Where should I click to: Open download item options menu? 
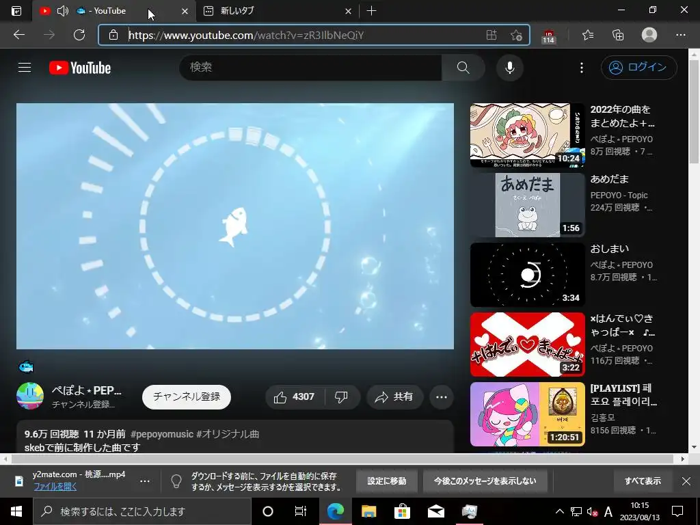[x=145, y=481]
